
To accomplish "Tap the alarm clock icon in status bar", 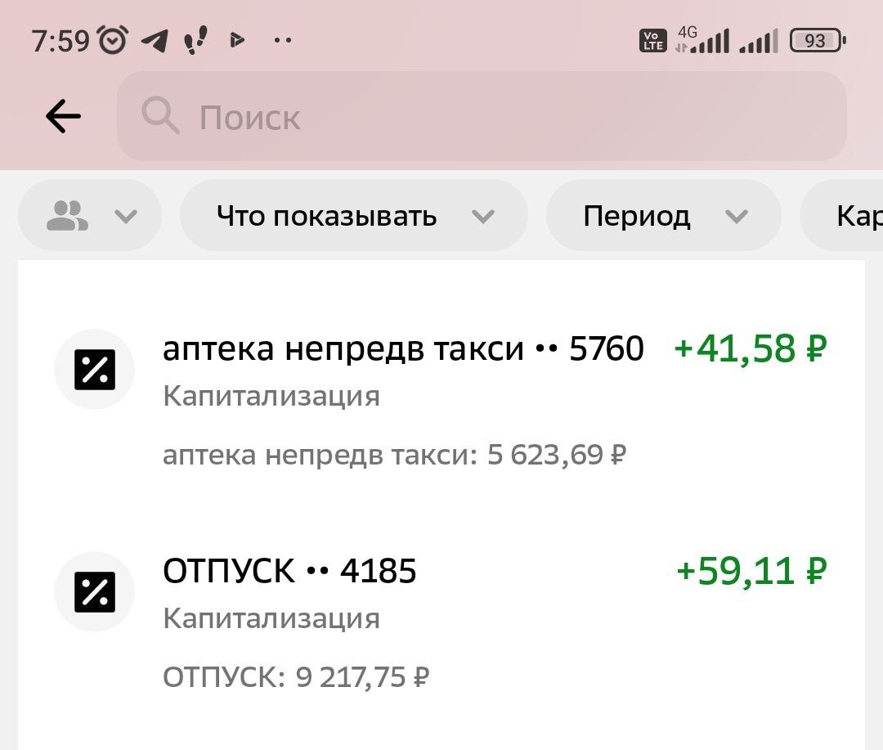I will point(112,37).
